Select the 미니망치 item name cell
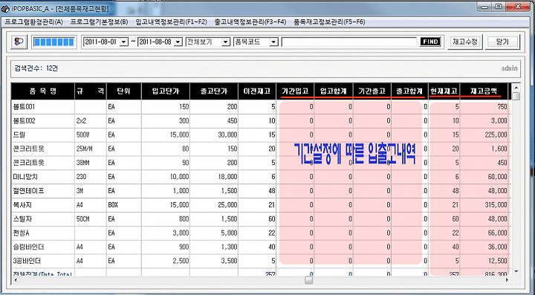 42,177
